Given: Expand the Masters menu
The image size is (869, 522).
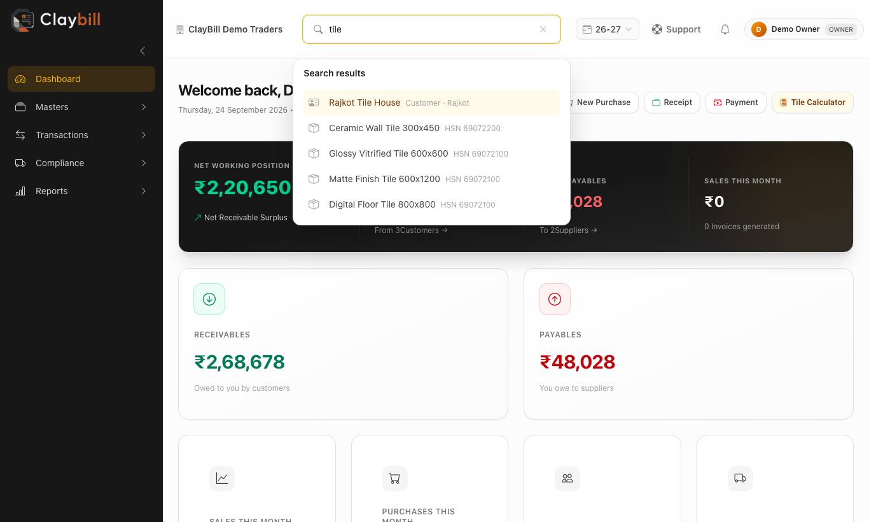Looking at the screenshot, I should coord(81,107).
